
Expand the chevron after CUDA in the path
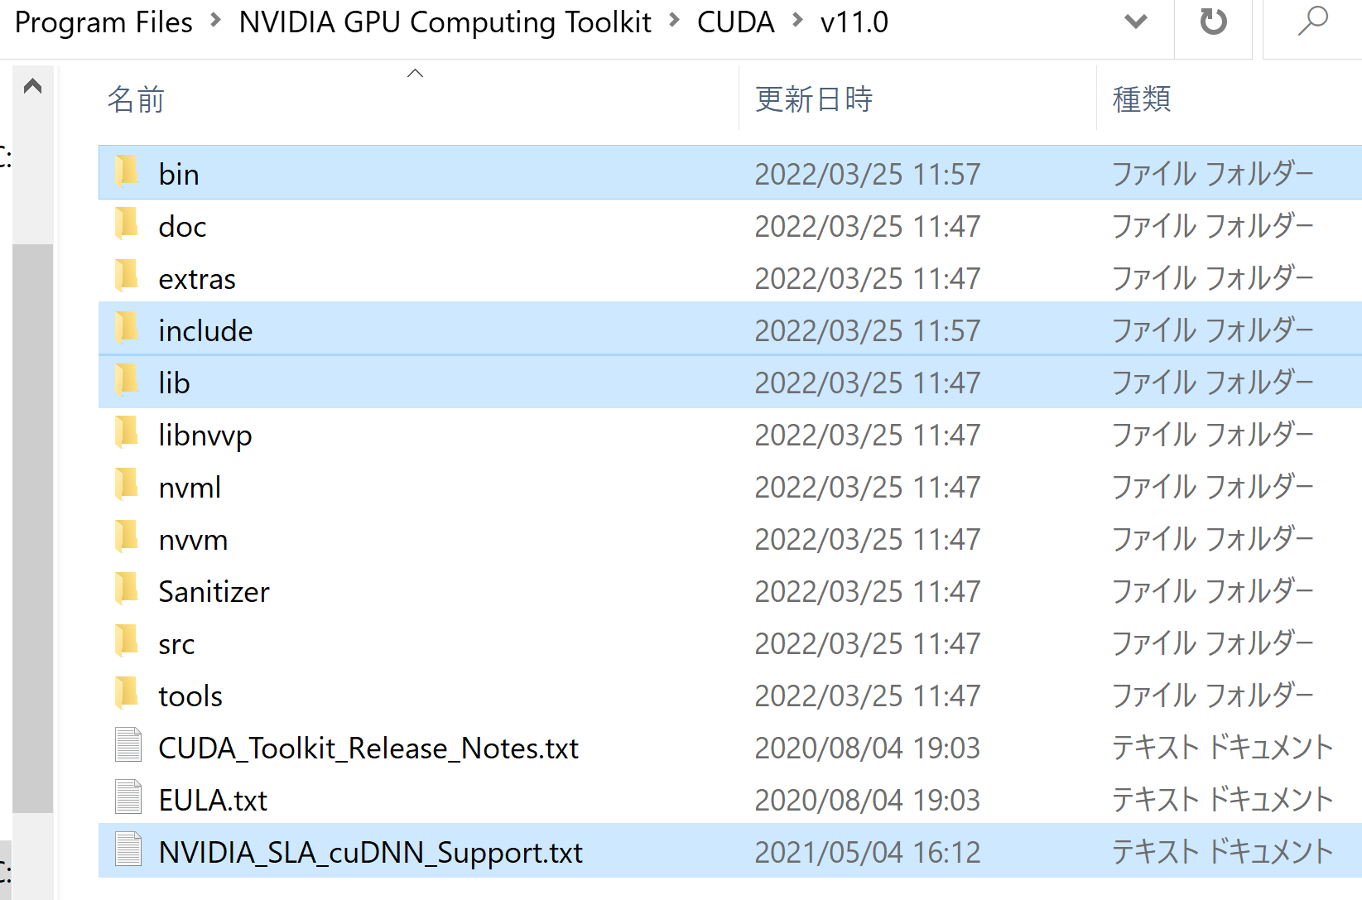[798, 21]
